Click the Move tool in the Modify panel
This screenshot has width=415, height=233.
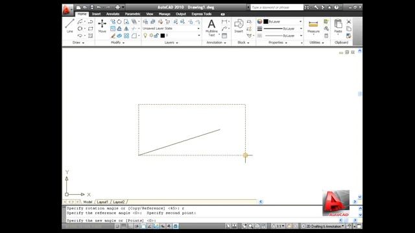click(x=102, y=26)
